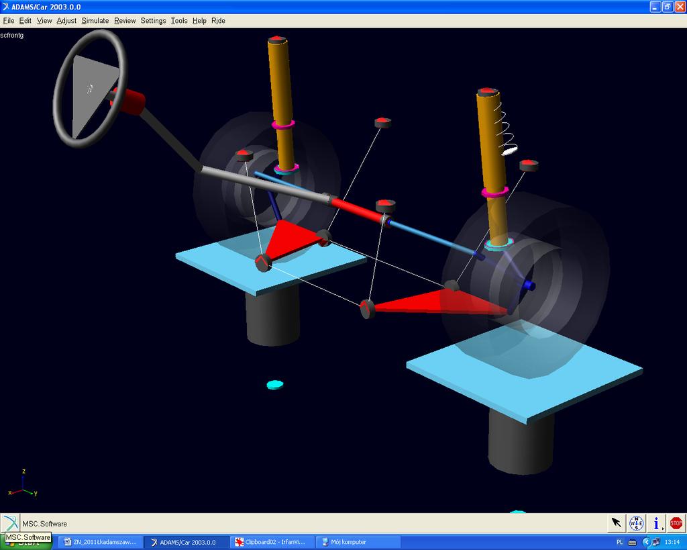Open the Settings menu
687x550 pixels.
click(x=153, y=21)
